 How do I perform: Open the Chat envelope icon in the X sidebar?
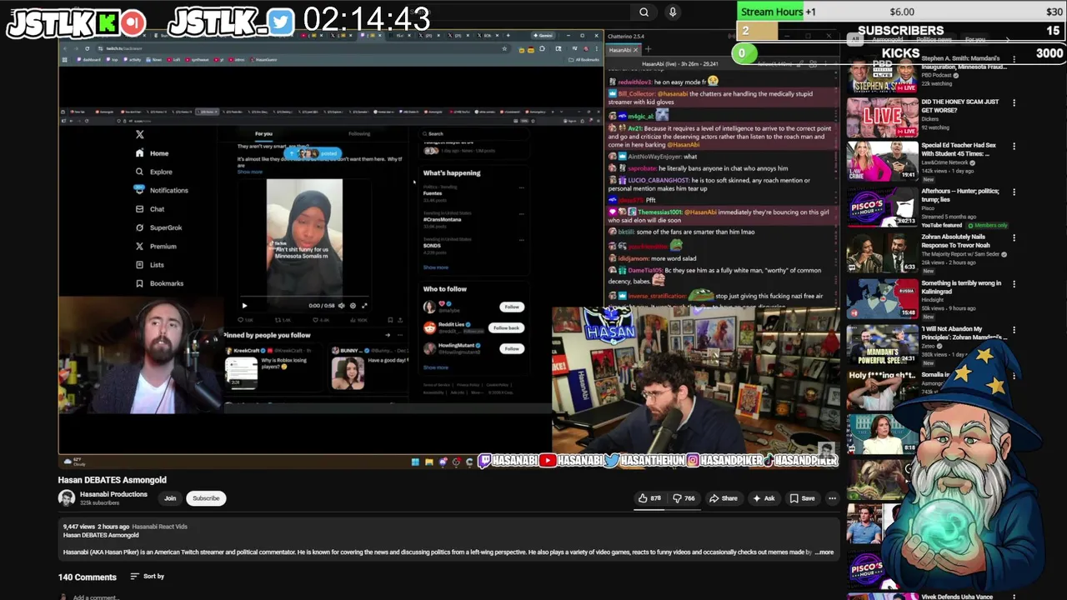click(x=139, y=209)
